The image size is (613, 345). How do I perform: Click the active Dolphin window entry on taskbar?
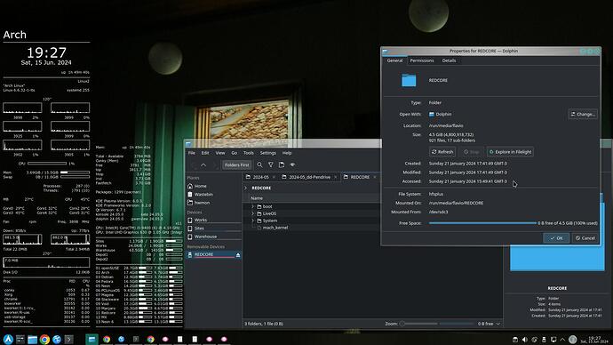coord(92,339)
